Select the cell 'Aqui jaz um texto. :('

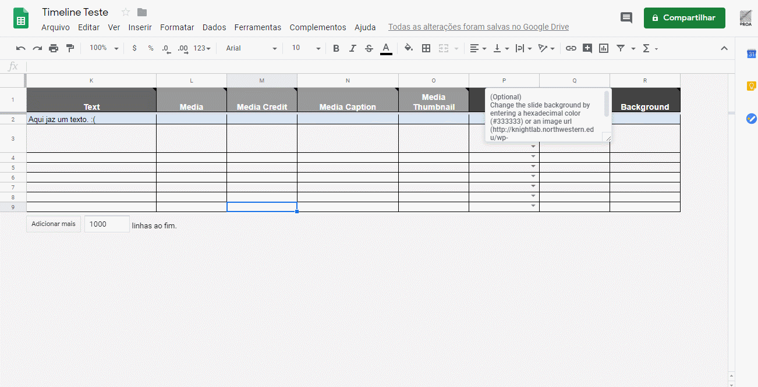pos(91,119)
